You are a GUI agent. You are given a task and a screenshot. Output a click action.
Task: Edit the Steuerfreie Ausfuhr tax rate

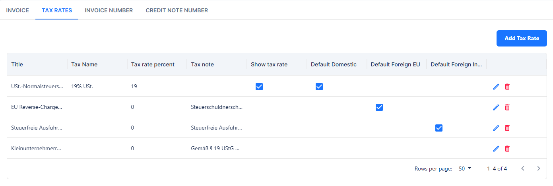pyautogui.click(x=496, y=128)
